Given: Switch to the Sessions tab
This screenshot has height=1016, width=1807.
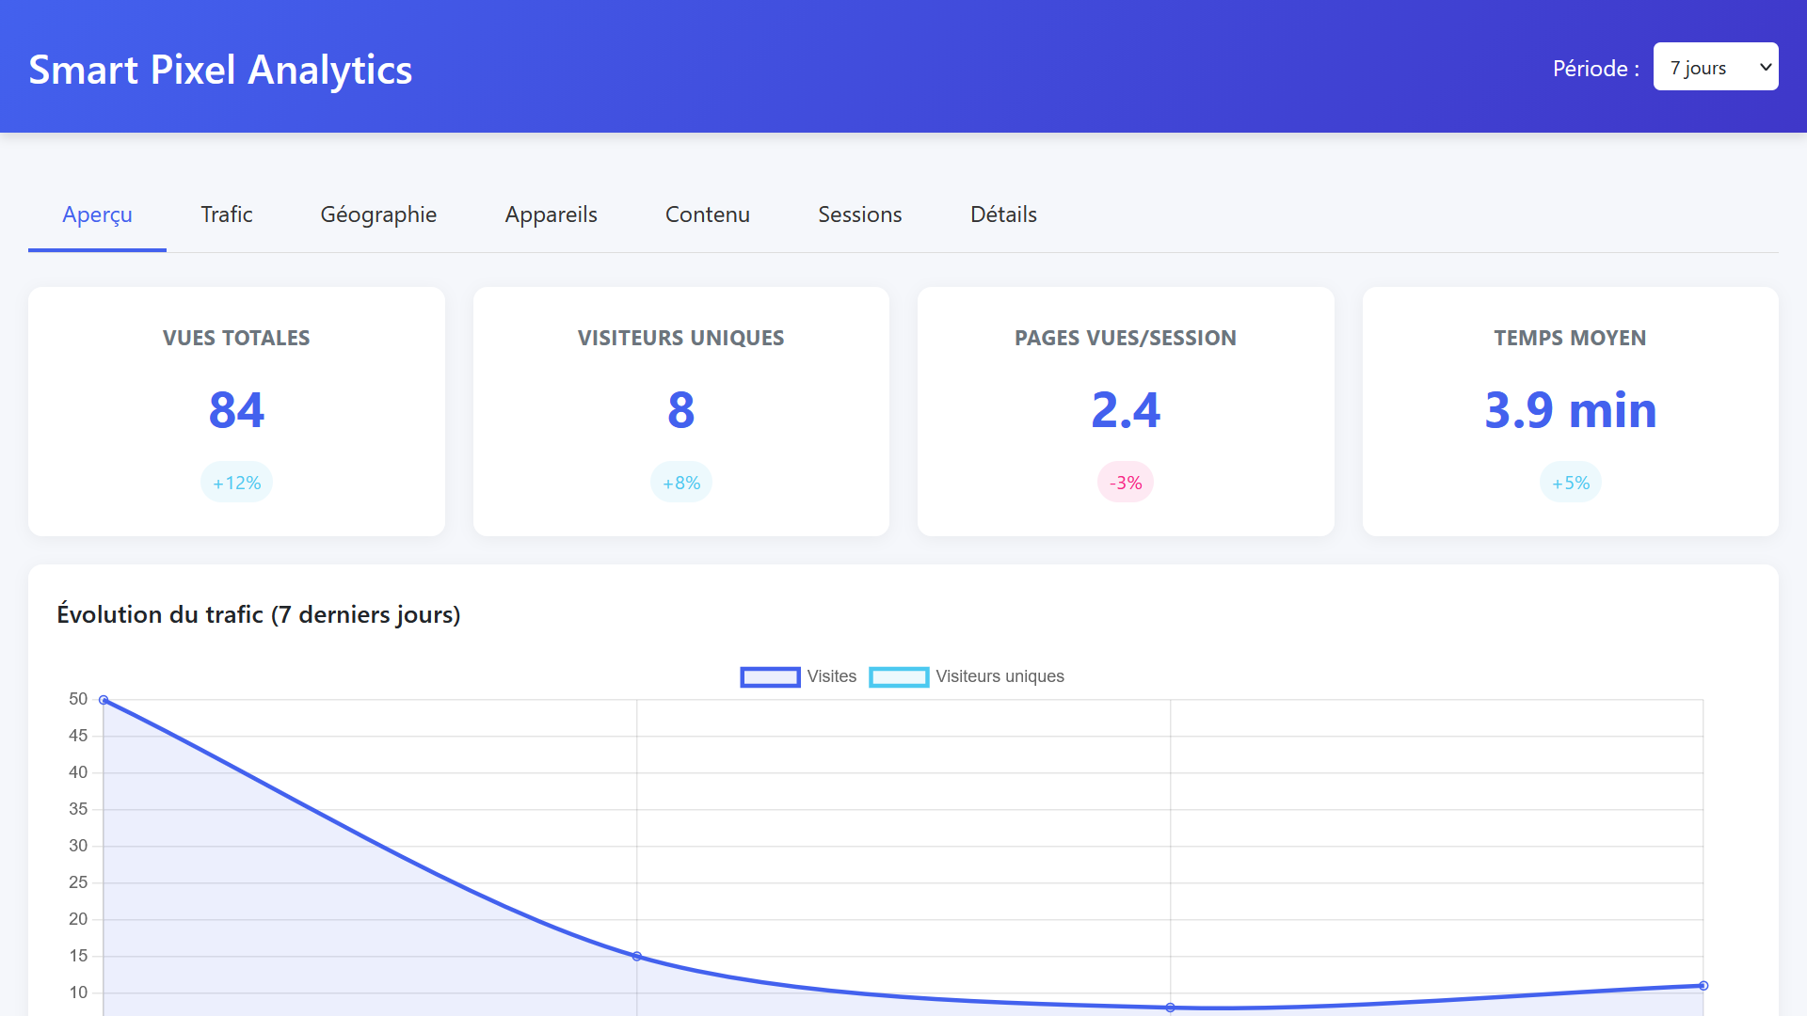Looking at the screenshot, I should point(859,214).
